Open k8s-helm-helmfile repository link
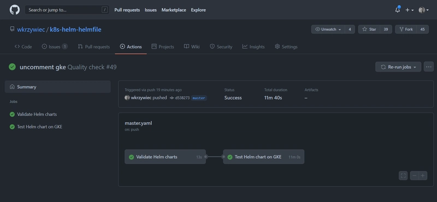Screen dimensions: 437x202 point(75,29)
